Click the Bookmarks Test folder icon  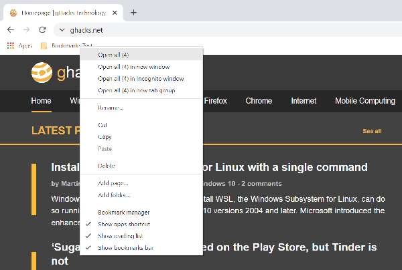[44, 45]
